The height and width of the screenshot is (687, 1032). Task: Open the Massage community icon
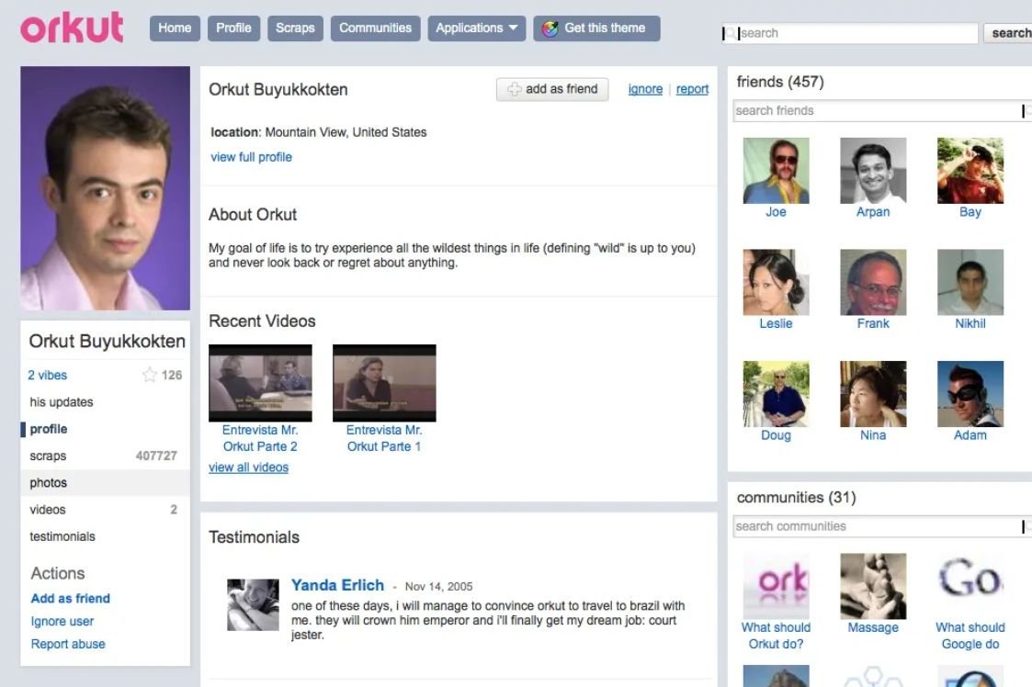click(873, 586)
